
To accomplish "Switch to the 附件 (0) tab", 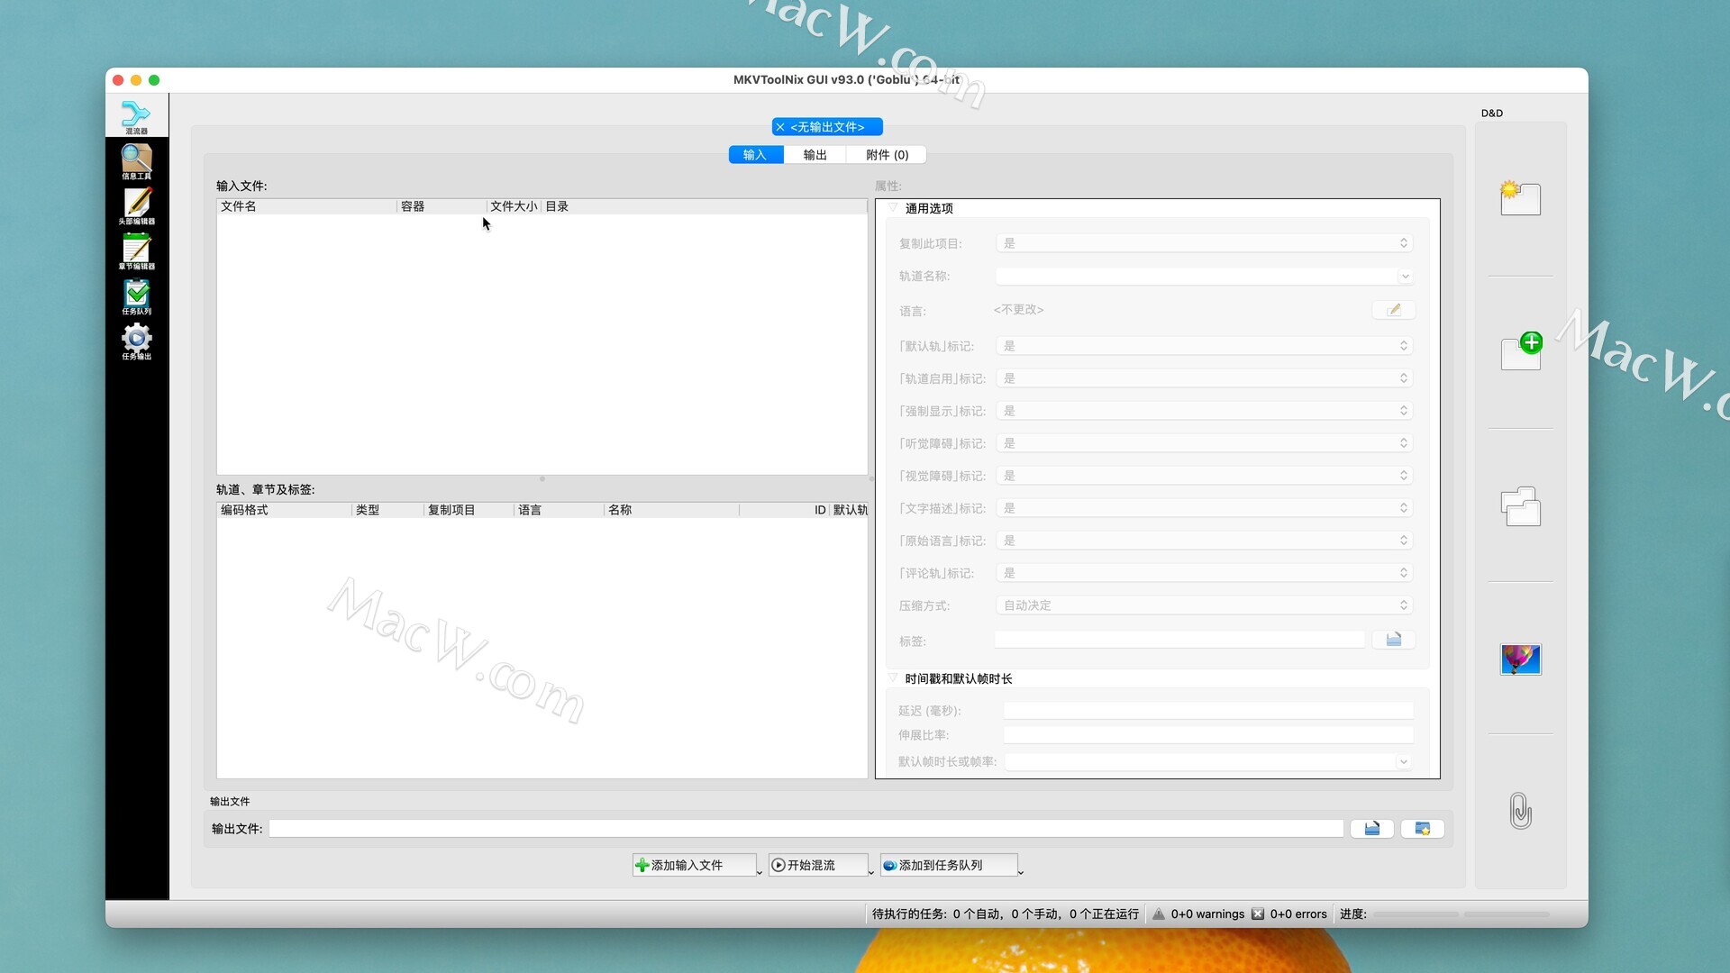I will (x=887, y=155).
